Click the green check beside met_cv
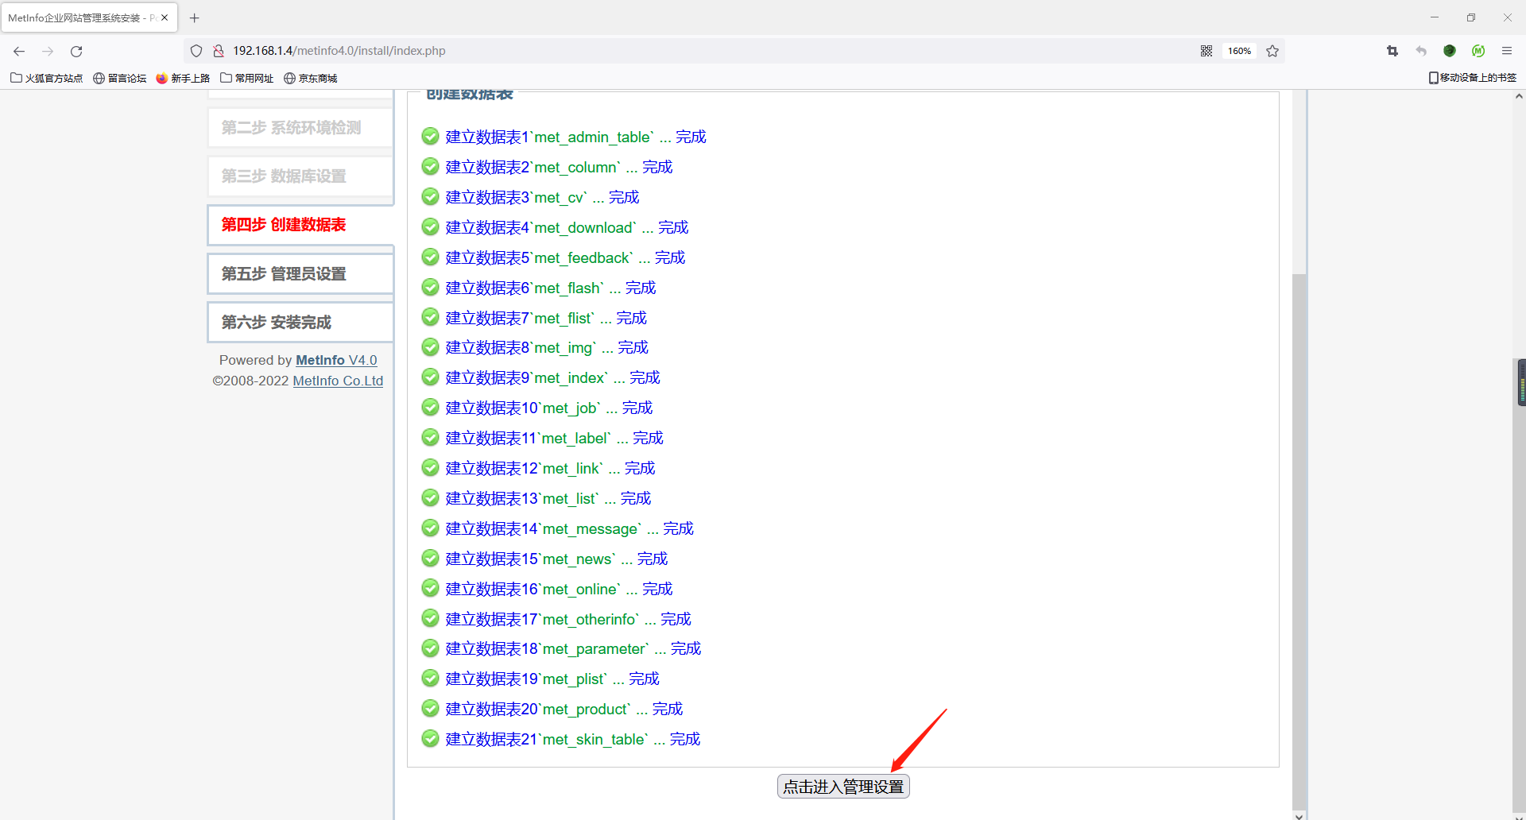 tap(430, 197)
